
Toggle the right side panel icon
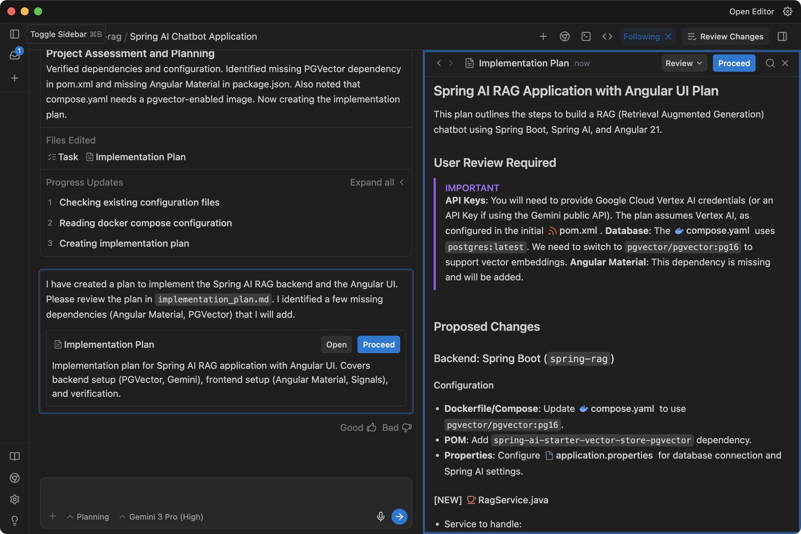coord(782,36)
